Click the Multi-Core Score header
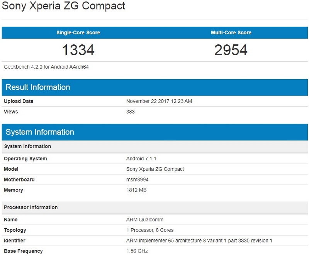The height and width of the screenshot is (256, 309). tap(231, 33)
